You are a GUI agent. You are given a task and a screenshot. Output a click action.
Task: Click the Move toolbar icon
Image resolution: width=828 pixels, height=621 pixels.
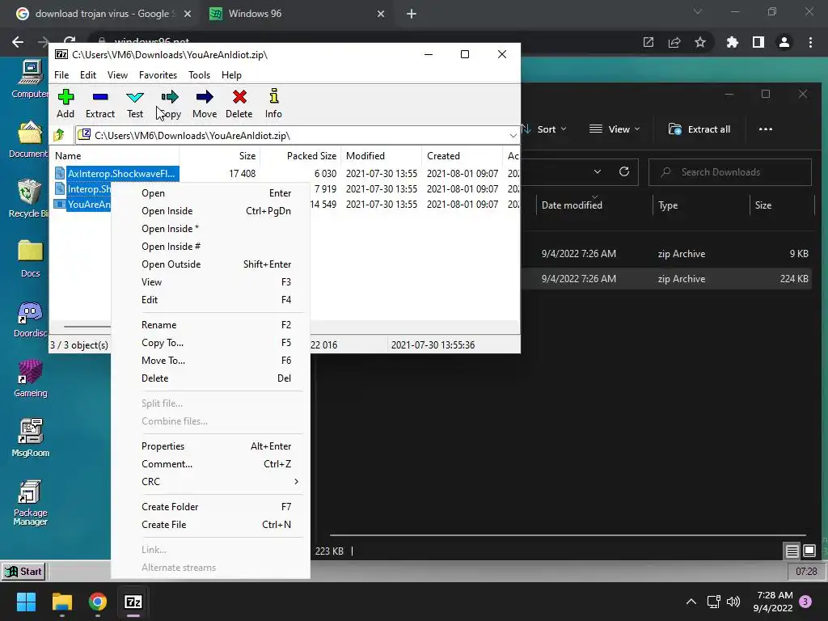tap(205, 103)
